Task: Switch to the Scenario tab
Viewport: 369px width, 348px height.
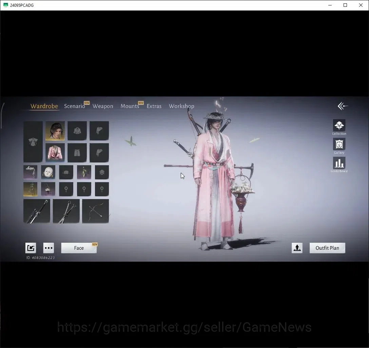Action: click(74, 106)
